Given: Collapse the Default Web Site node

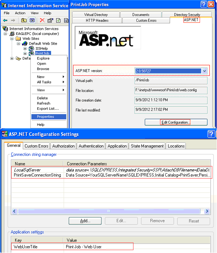Looking at the screenshot, I should (x=18, y=43).
